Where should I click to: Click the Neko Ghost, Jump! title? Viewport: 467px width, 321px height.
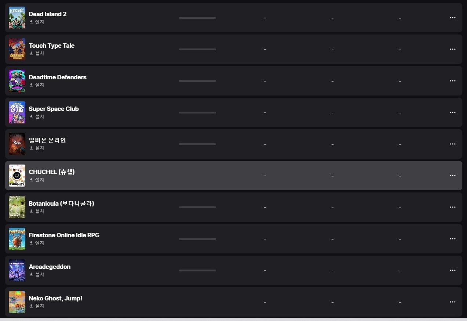click(x=55, y=298)
